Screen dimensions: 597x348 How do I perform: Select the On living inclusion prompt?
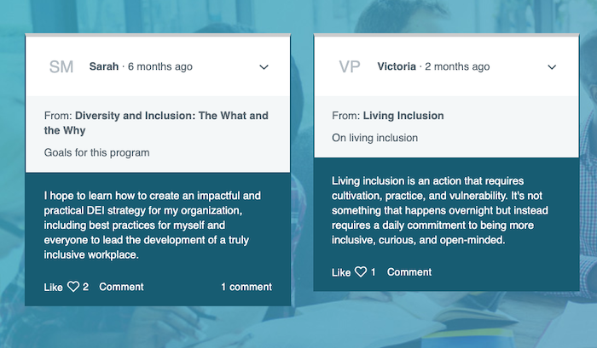(x=374, y=138)
